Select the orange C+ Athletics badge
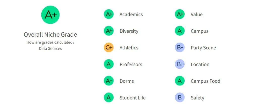The image size is (256, 107). click(x=109, y=48)
